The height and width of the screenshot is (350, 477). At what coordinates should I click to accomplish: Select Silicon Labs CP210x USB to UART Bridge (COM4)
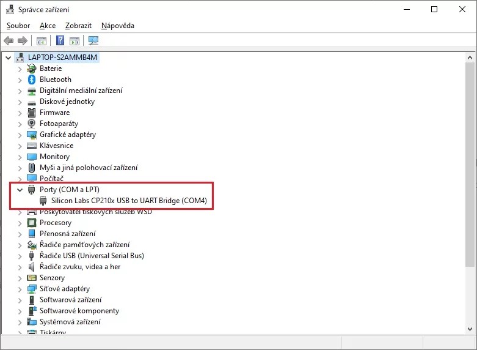[x=129, y=201]
